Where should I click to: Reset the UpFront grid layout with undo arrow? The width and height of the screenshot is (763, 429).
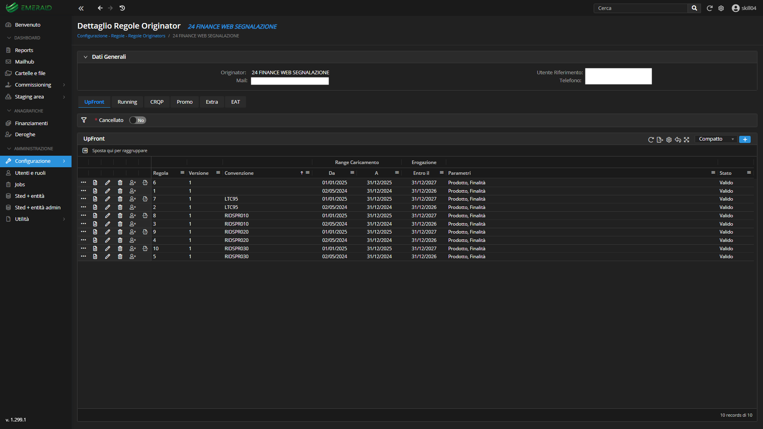678,139
